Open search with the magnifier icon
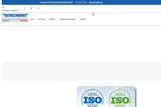The width and height of the screenshot is (161, 107). pyautogui.click(x=93, y=14)
